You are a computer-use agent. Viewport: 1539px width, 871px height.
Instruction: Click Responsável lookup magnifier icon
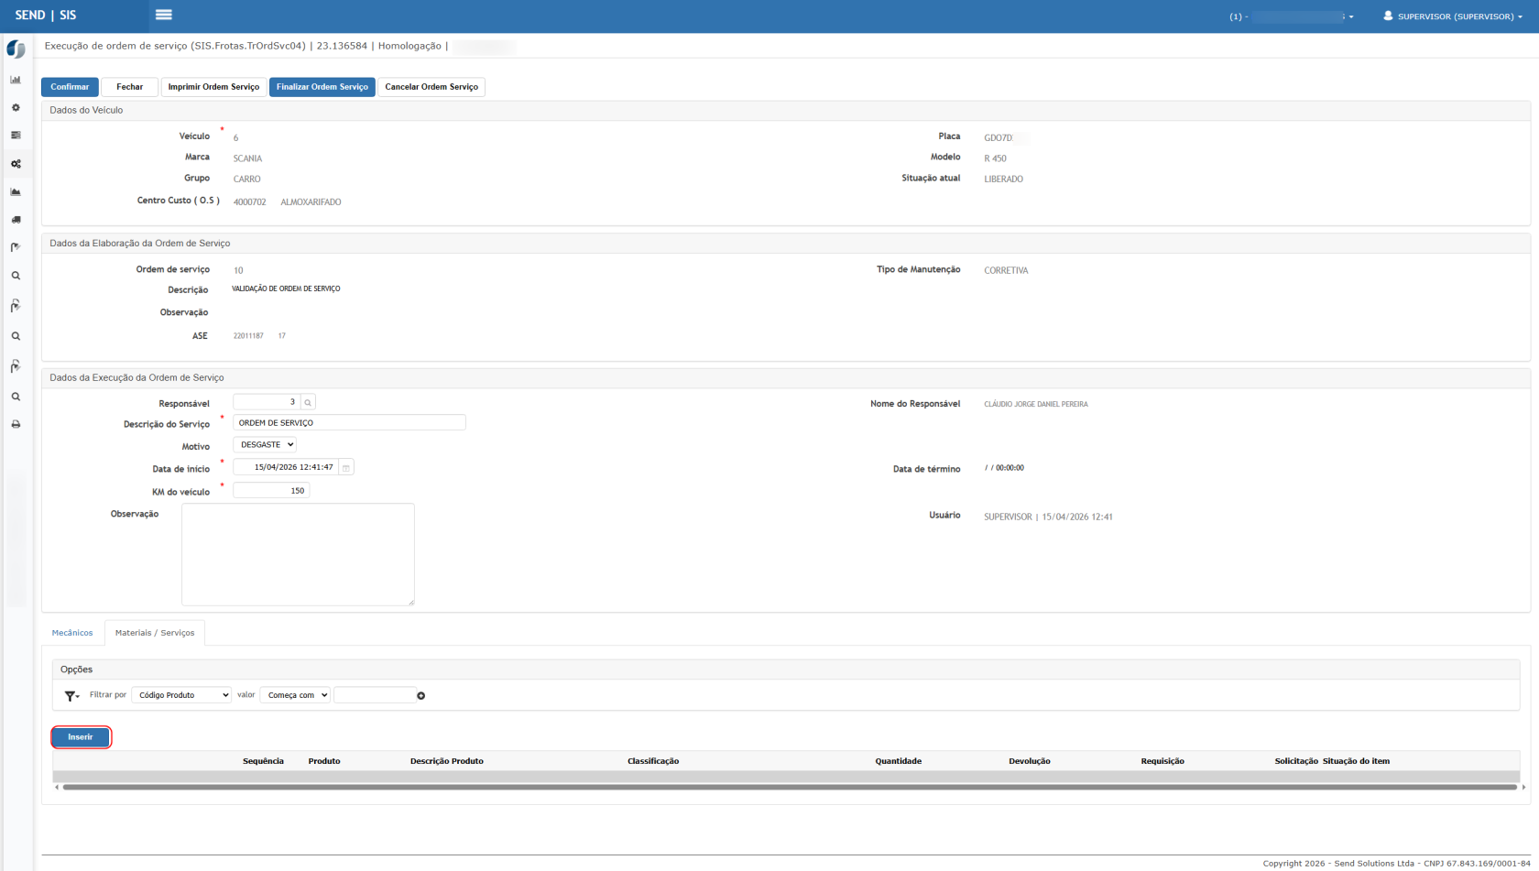coord(308,403)
